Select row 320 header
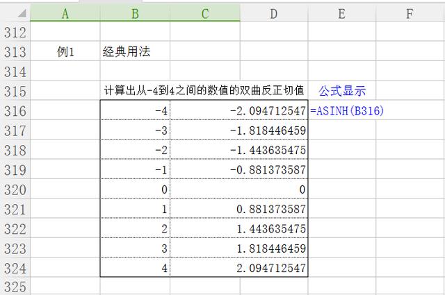 coord(15,189)
